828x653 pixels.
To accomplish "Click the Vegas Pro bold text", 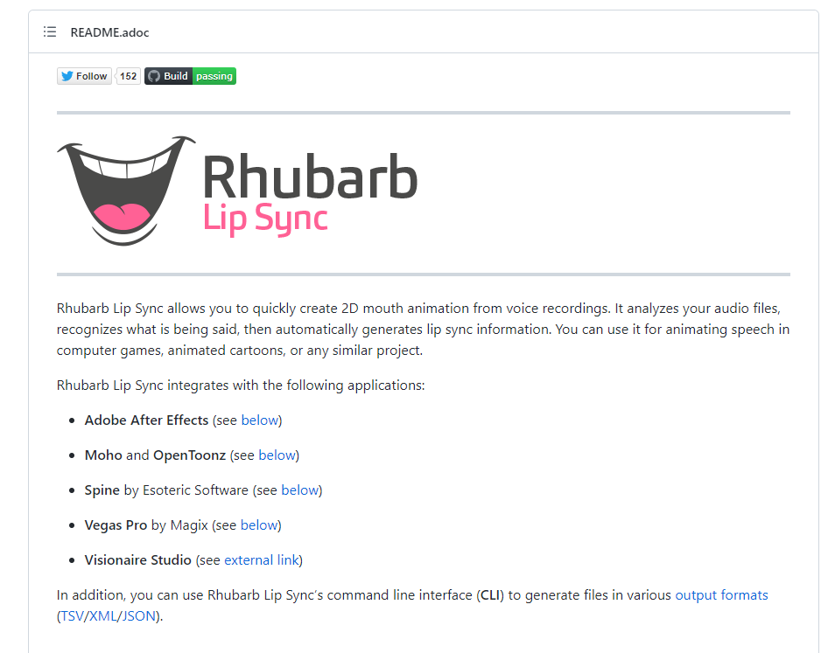I will coord(116,525).
